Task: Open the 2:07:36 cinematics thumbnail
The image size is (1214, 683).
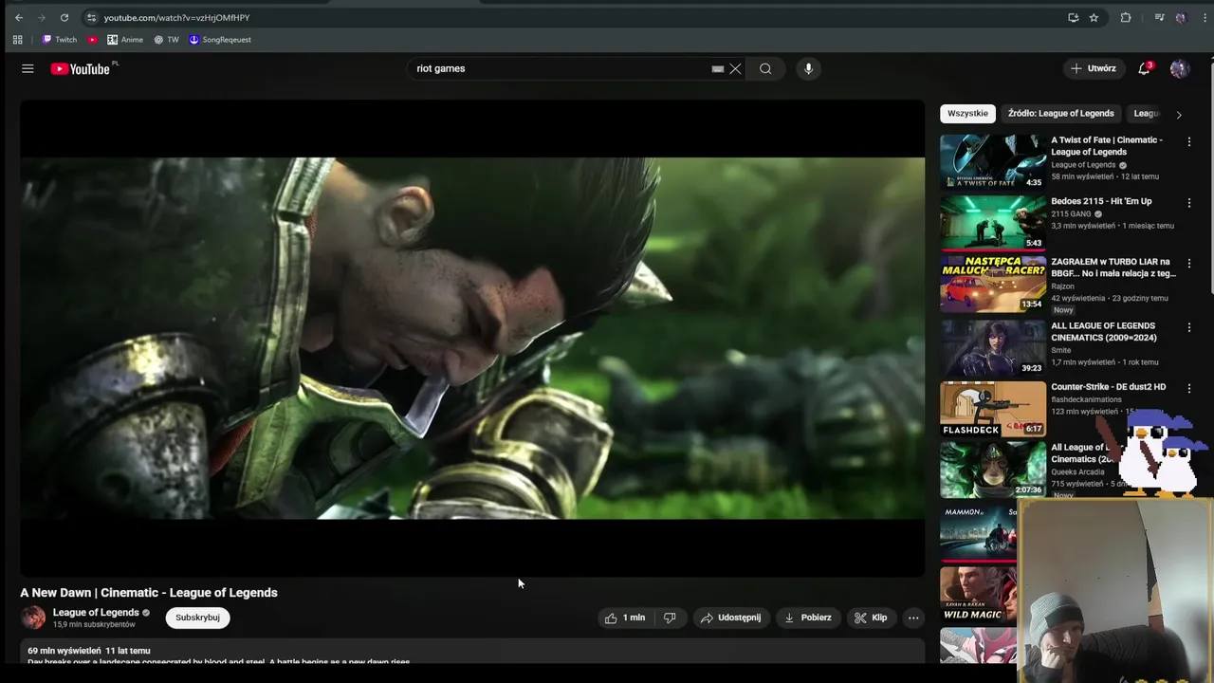Action: pos(993,469)
